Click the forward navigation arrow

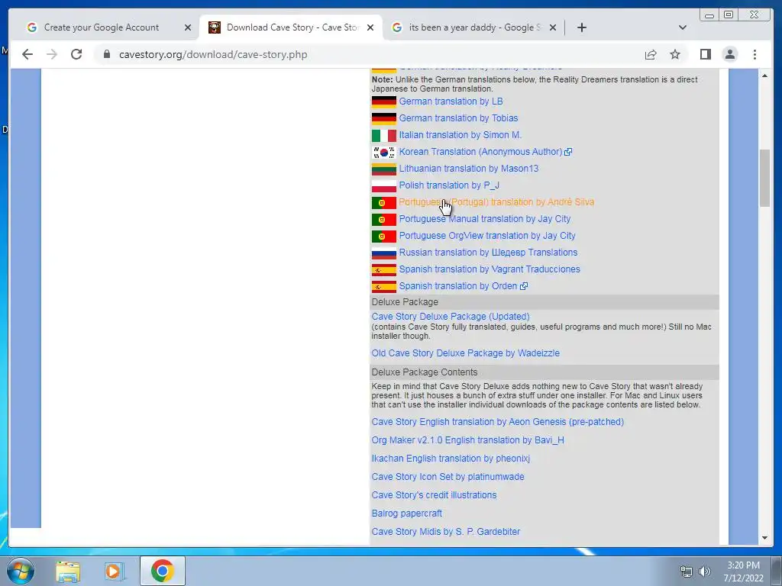click(x=52, y=54)
